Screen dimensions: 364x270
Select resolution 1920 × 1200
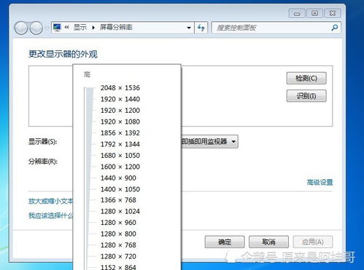(120, 111)
